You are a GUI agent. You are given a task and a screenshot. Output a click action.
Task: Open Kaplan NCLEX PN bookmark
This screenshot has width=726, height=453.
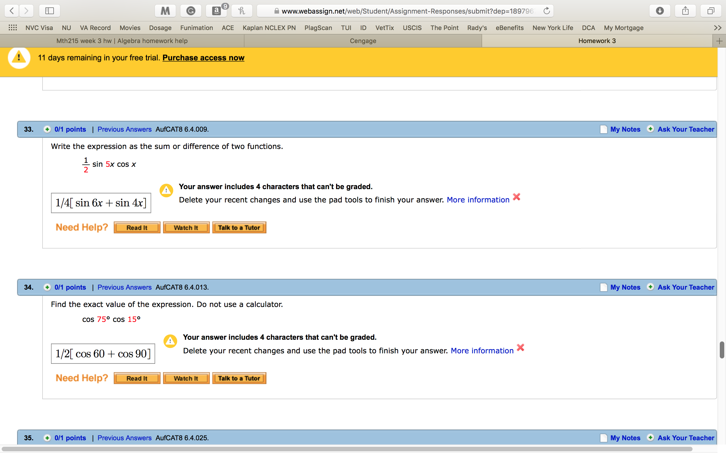coord(269,28)
